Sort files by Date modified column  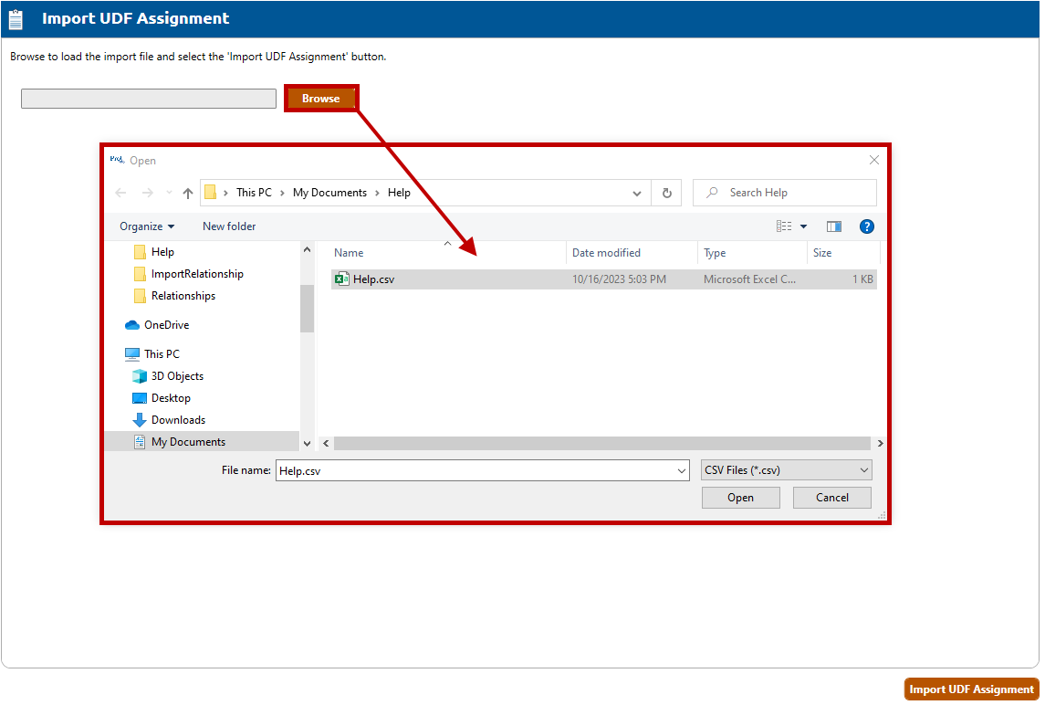click(x=606, y=253)
